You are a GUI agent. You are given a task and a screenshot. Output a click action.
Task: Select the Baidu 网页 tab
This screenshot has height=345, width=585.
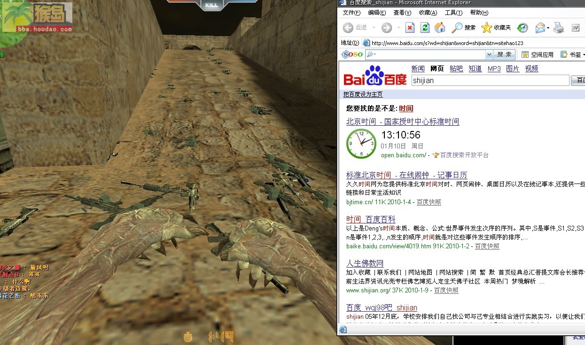(x=437, y=69)
